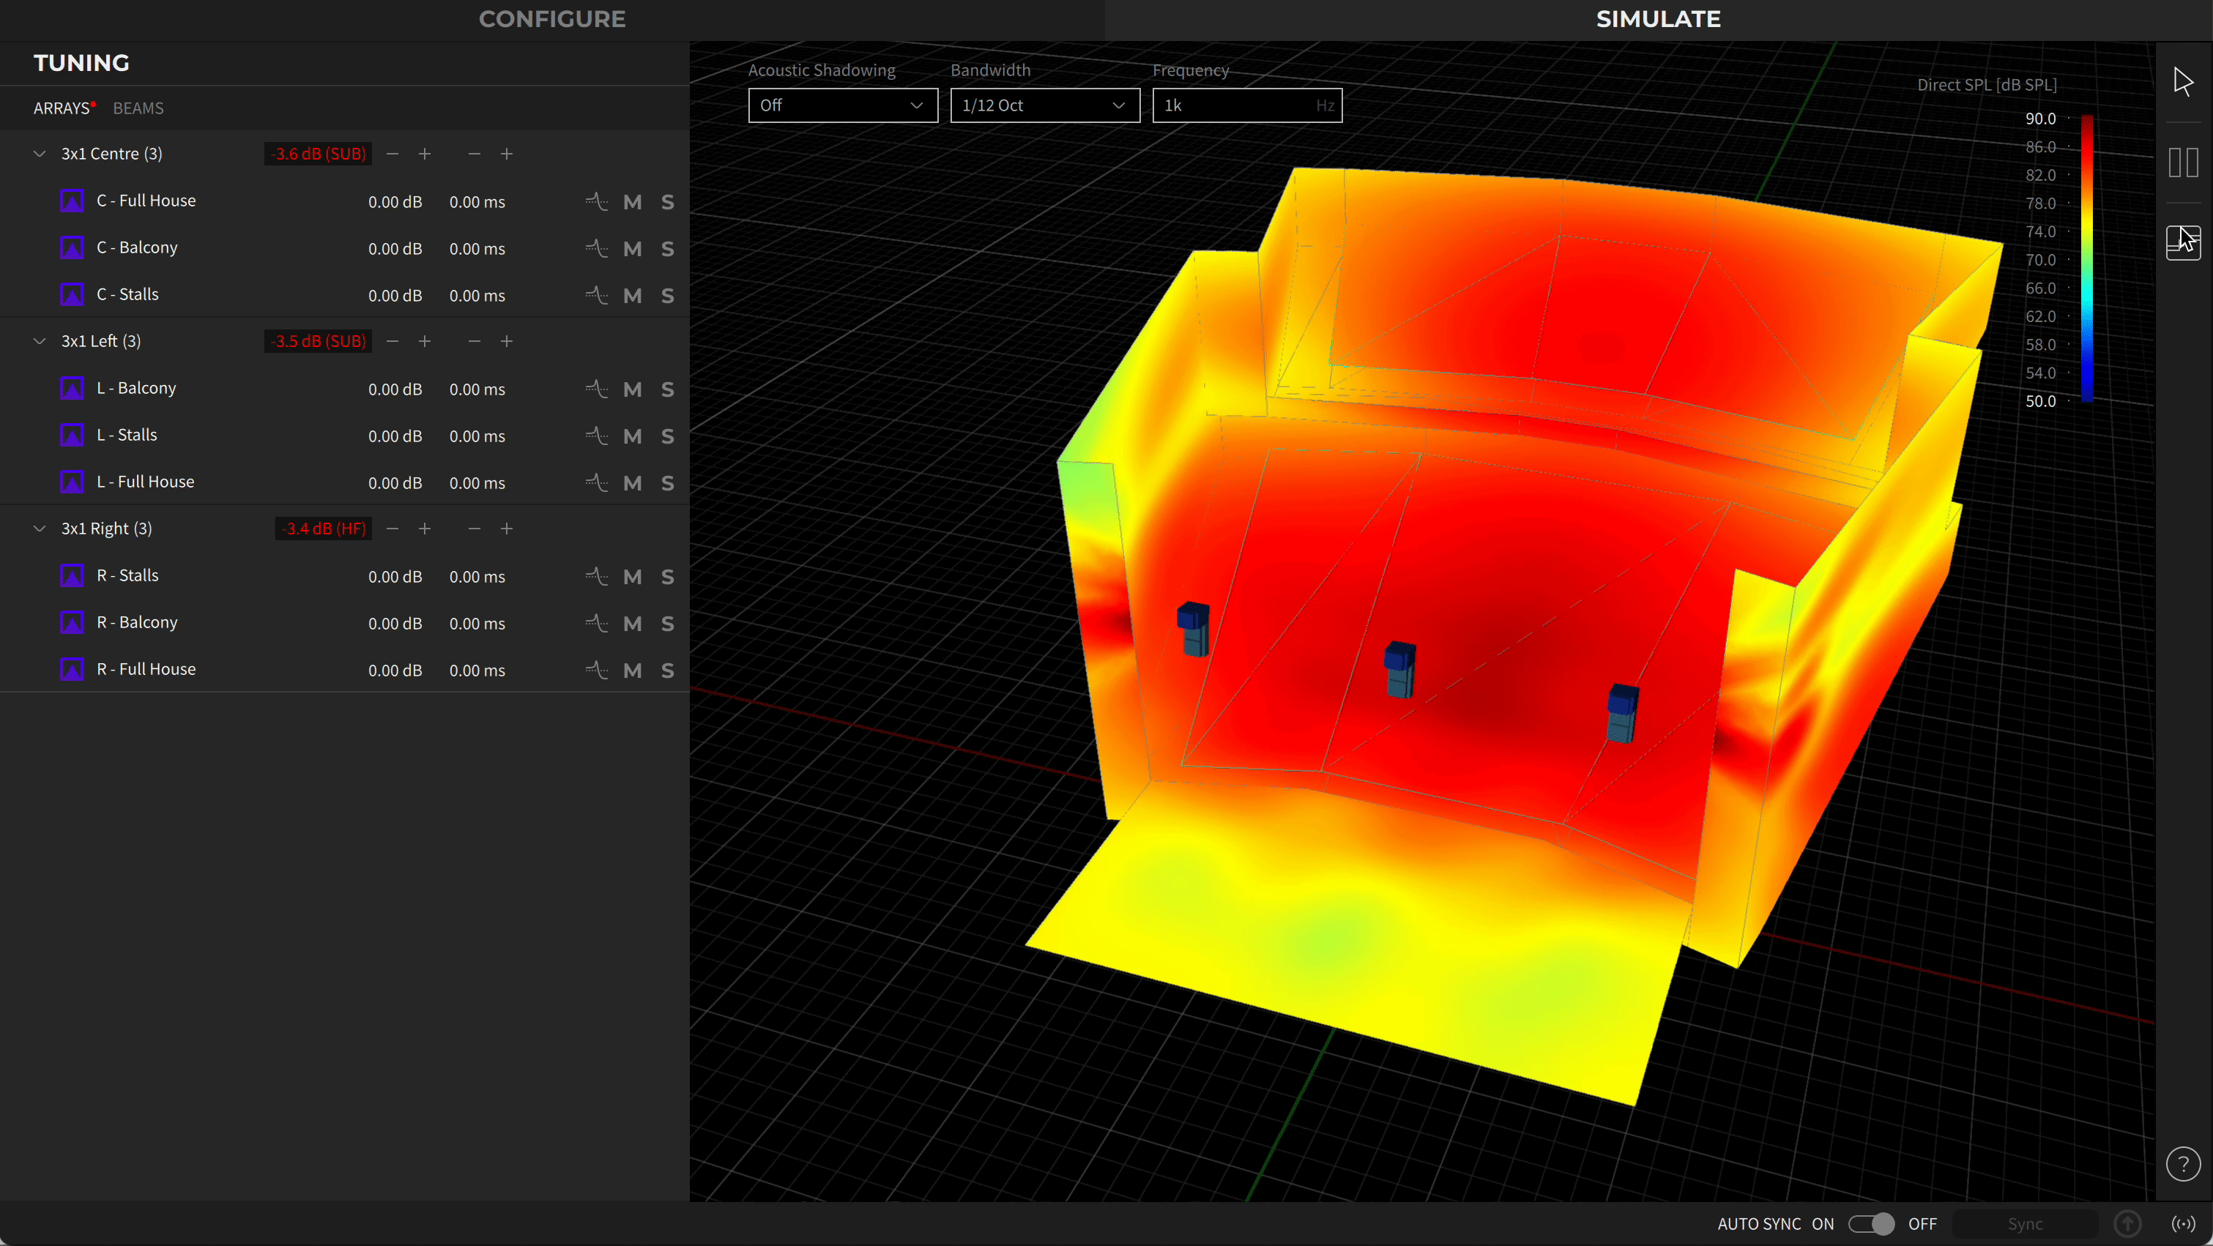Image resolution: width=2213 pixels, height=1246 pixels.
Task: Click the -3.4 dB (HF) warning badge
Action: pos(324,528)
